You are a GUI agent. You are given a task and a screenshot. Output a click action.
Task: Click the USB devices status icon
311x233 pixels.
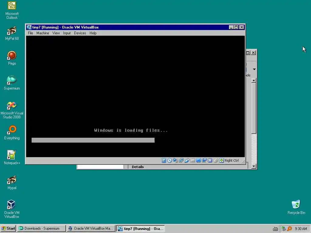click(x=187, y=160)
